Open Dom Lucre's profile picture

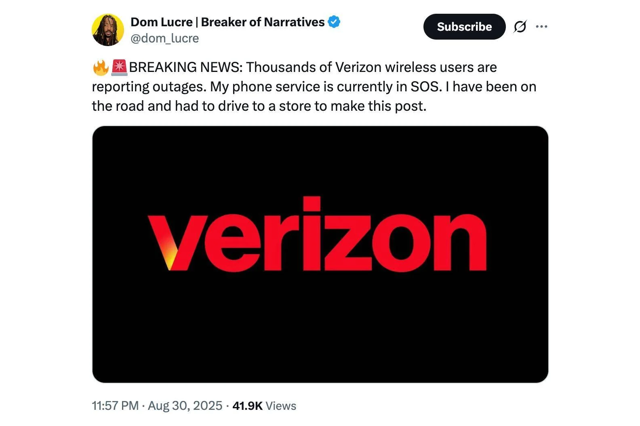[107, 30]
